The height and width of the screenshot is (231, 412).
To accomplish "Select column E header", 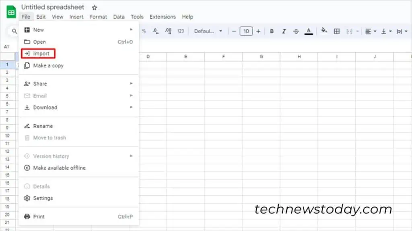I will coord(185,57).
